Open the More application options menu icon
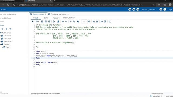Viewport: 173px width, 97px height. point(161,9)
